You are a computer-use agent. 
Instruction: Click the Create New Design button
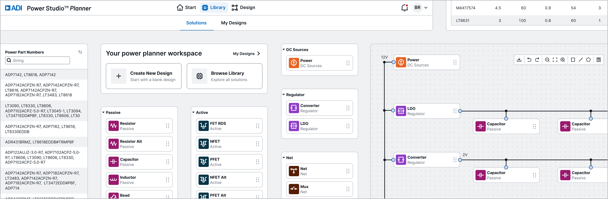(144, 76)
